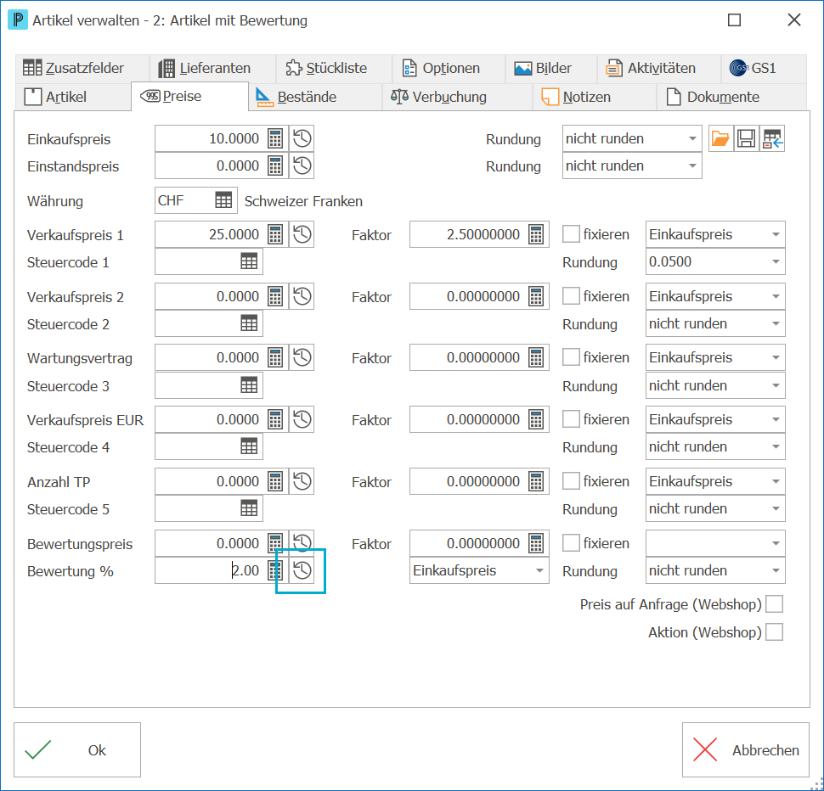Click the Abbrechen button
Screen dimensions: 824x791
click(x=746, y=749)
